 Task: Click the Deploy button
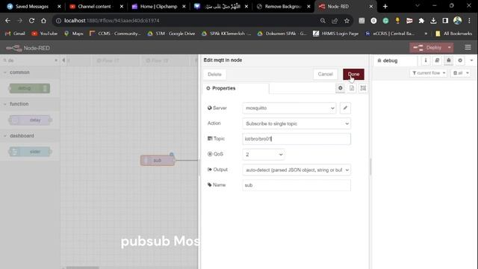[x=428, y=48]
